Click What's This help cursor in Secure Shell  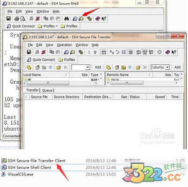pyautogui.click(x=104, y=19)
